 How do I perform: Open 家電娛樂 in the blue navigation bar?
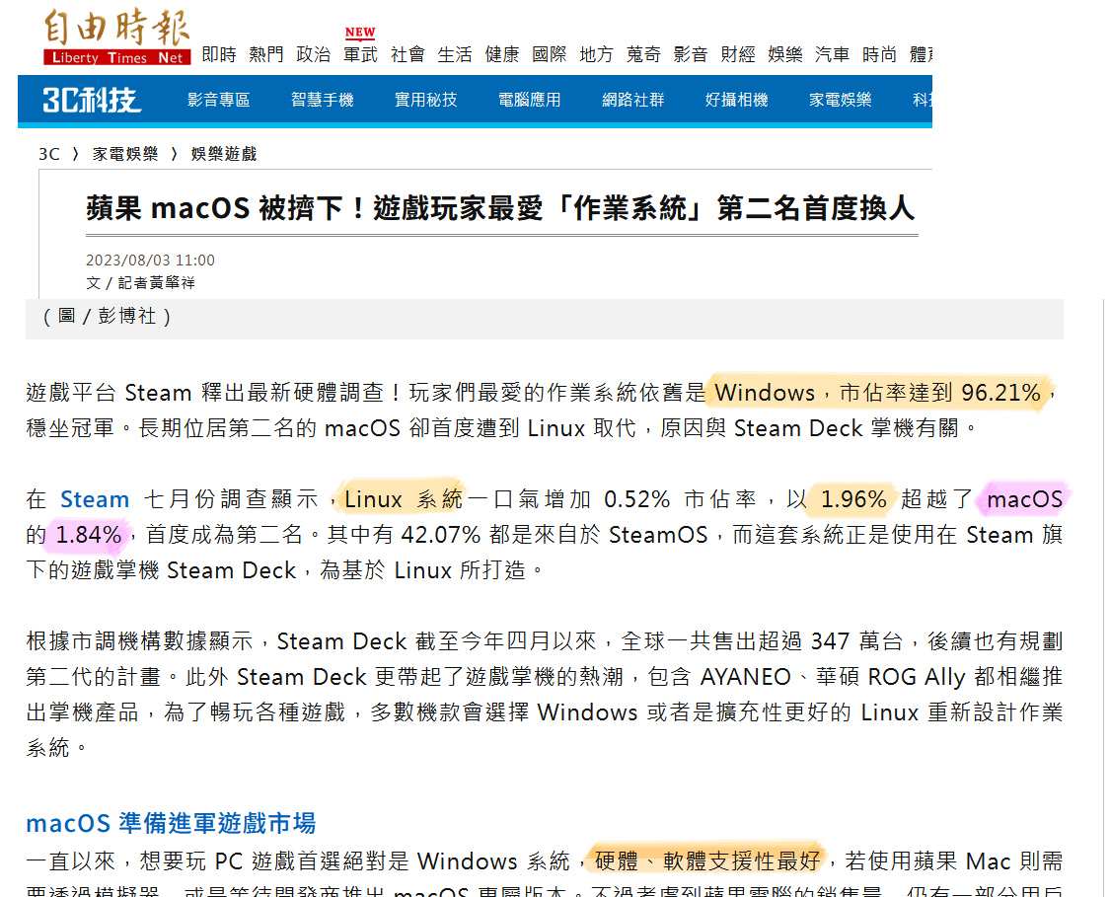pos(841,100)
